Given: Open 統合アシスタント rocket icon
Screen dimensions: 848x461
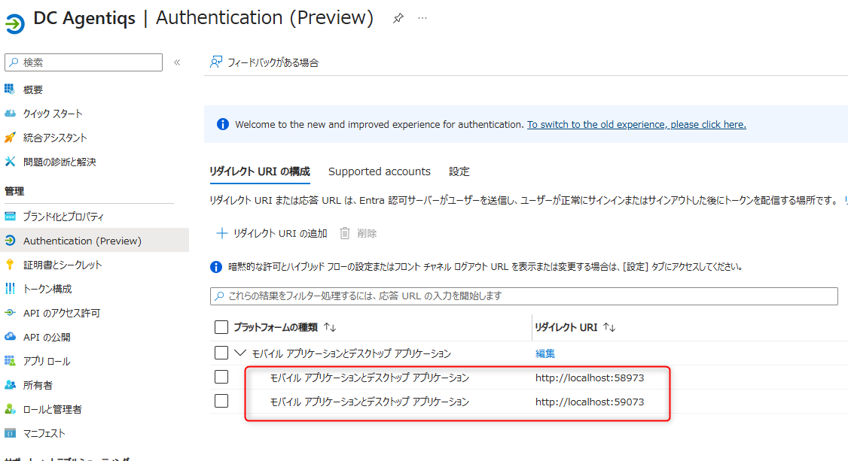Looking at the screenshot, I should point(10,138).
